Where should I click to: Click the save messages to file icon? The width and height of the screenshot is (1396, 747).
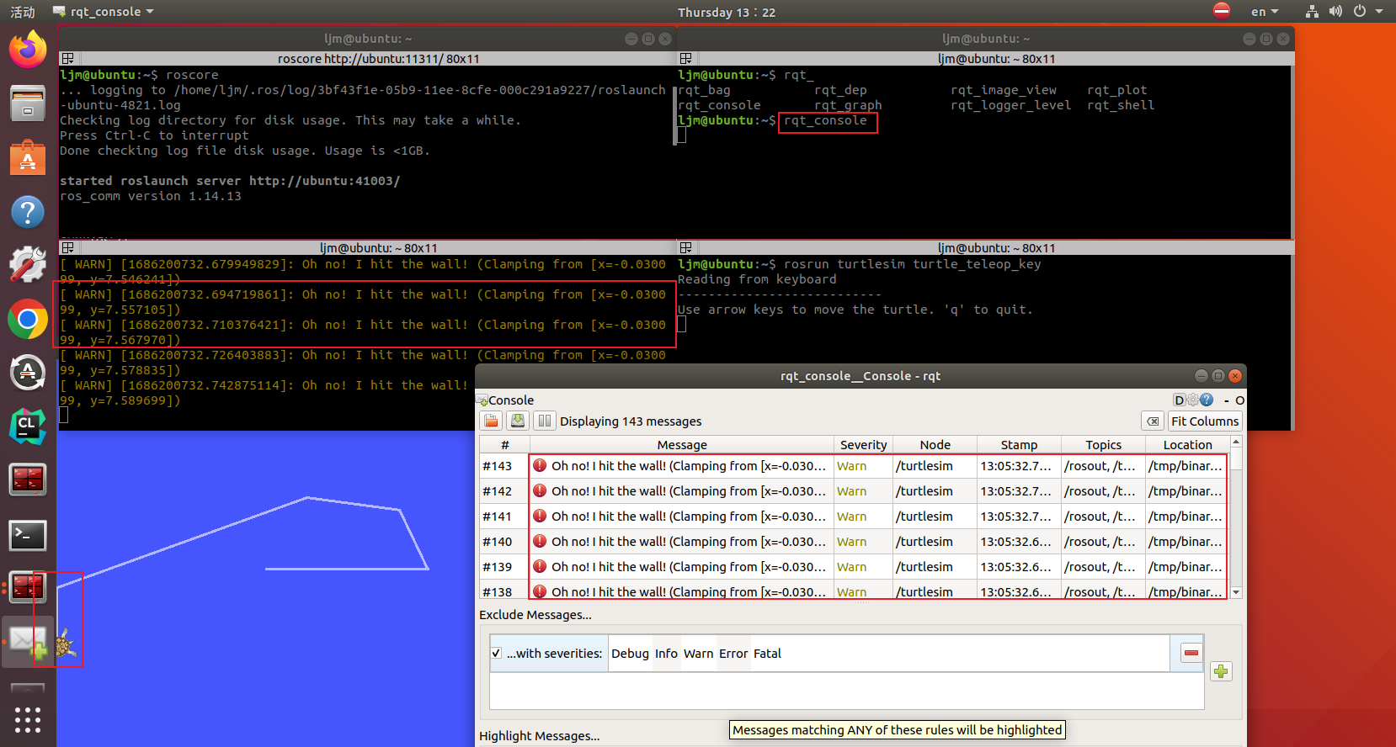(518, 421)
